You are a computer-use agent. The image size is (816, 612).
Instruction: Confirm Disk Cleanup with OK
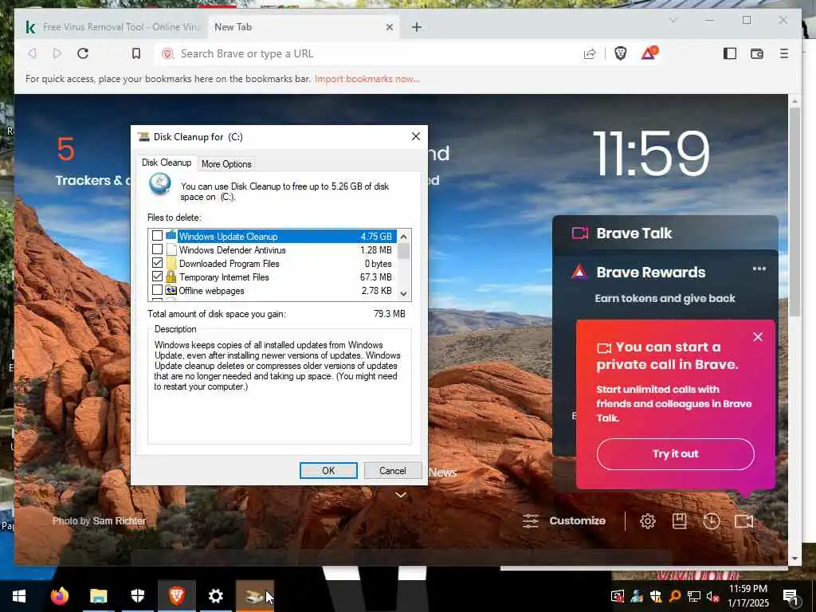(x=328, y=470)
